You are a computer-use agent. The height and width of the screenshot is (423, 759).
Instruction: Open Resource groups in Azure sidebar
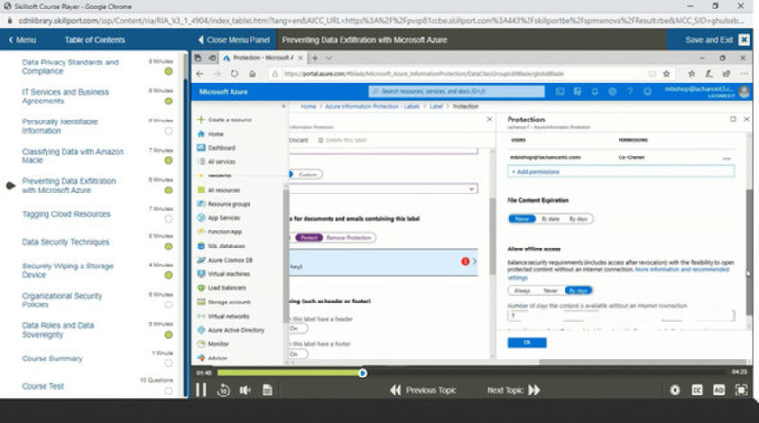(x=224, y=204)
